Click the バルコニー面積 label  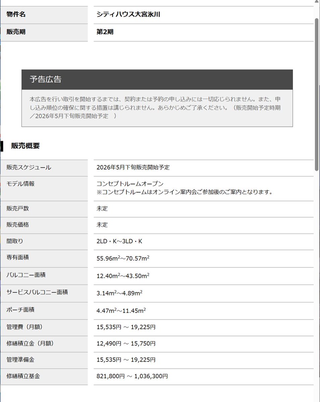pyautogui.click(x=26, y=275)
